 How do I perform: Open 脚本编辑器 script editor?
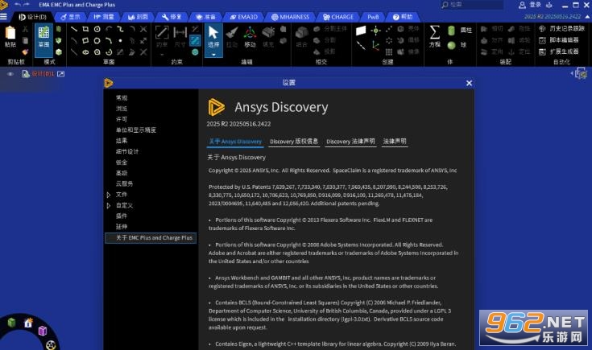[558, 40]
